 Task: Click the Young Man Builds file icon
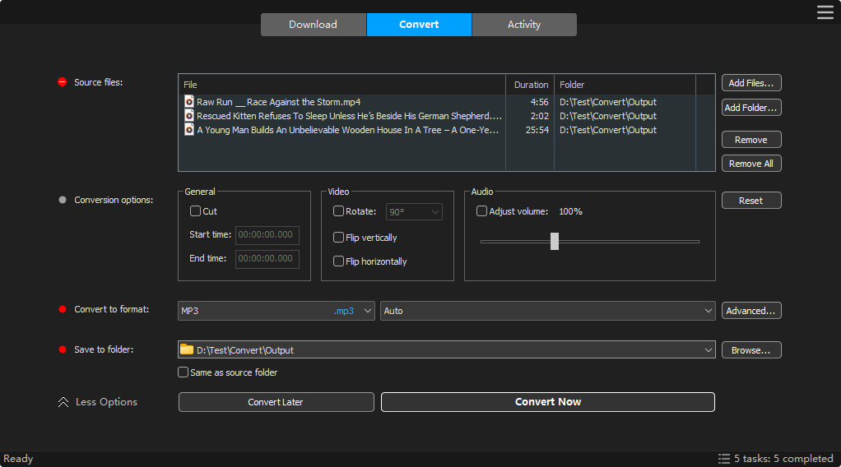[189, 130]
